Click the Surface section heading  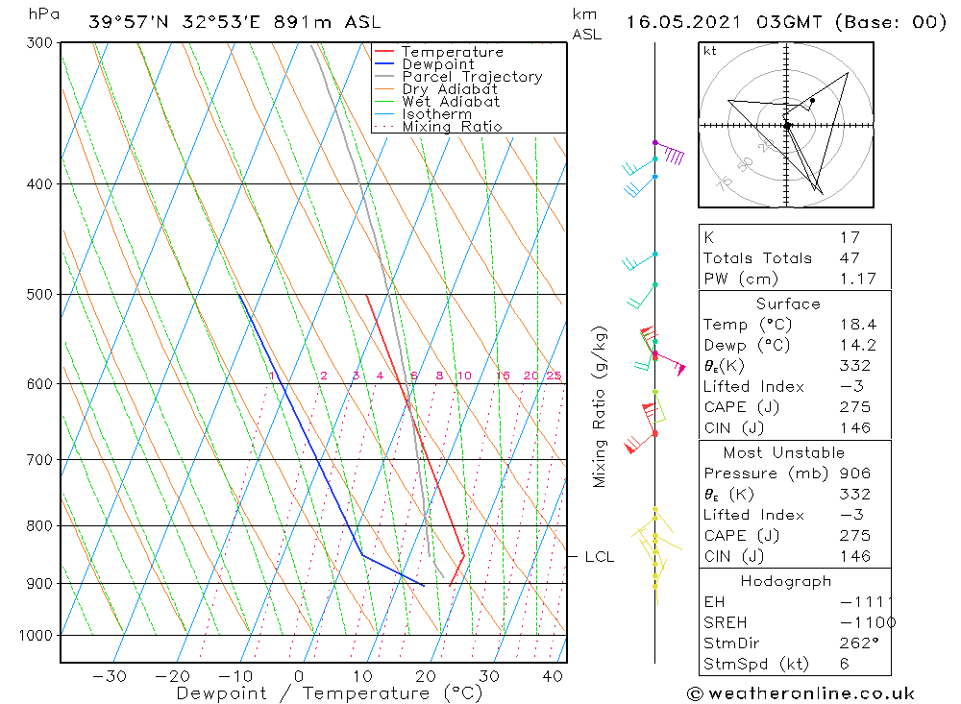point(788,303)
